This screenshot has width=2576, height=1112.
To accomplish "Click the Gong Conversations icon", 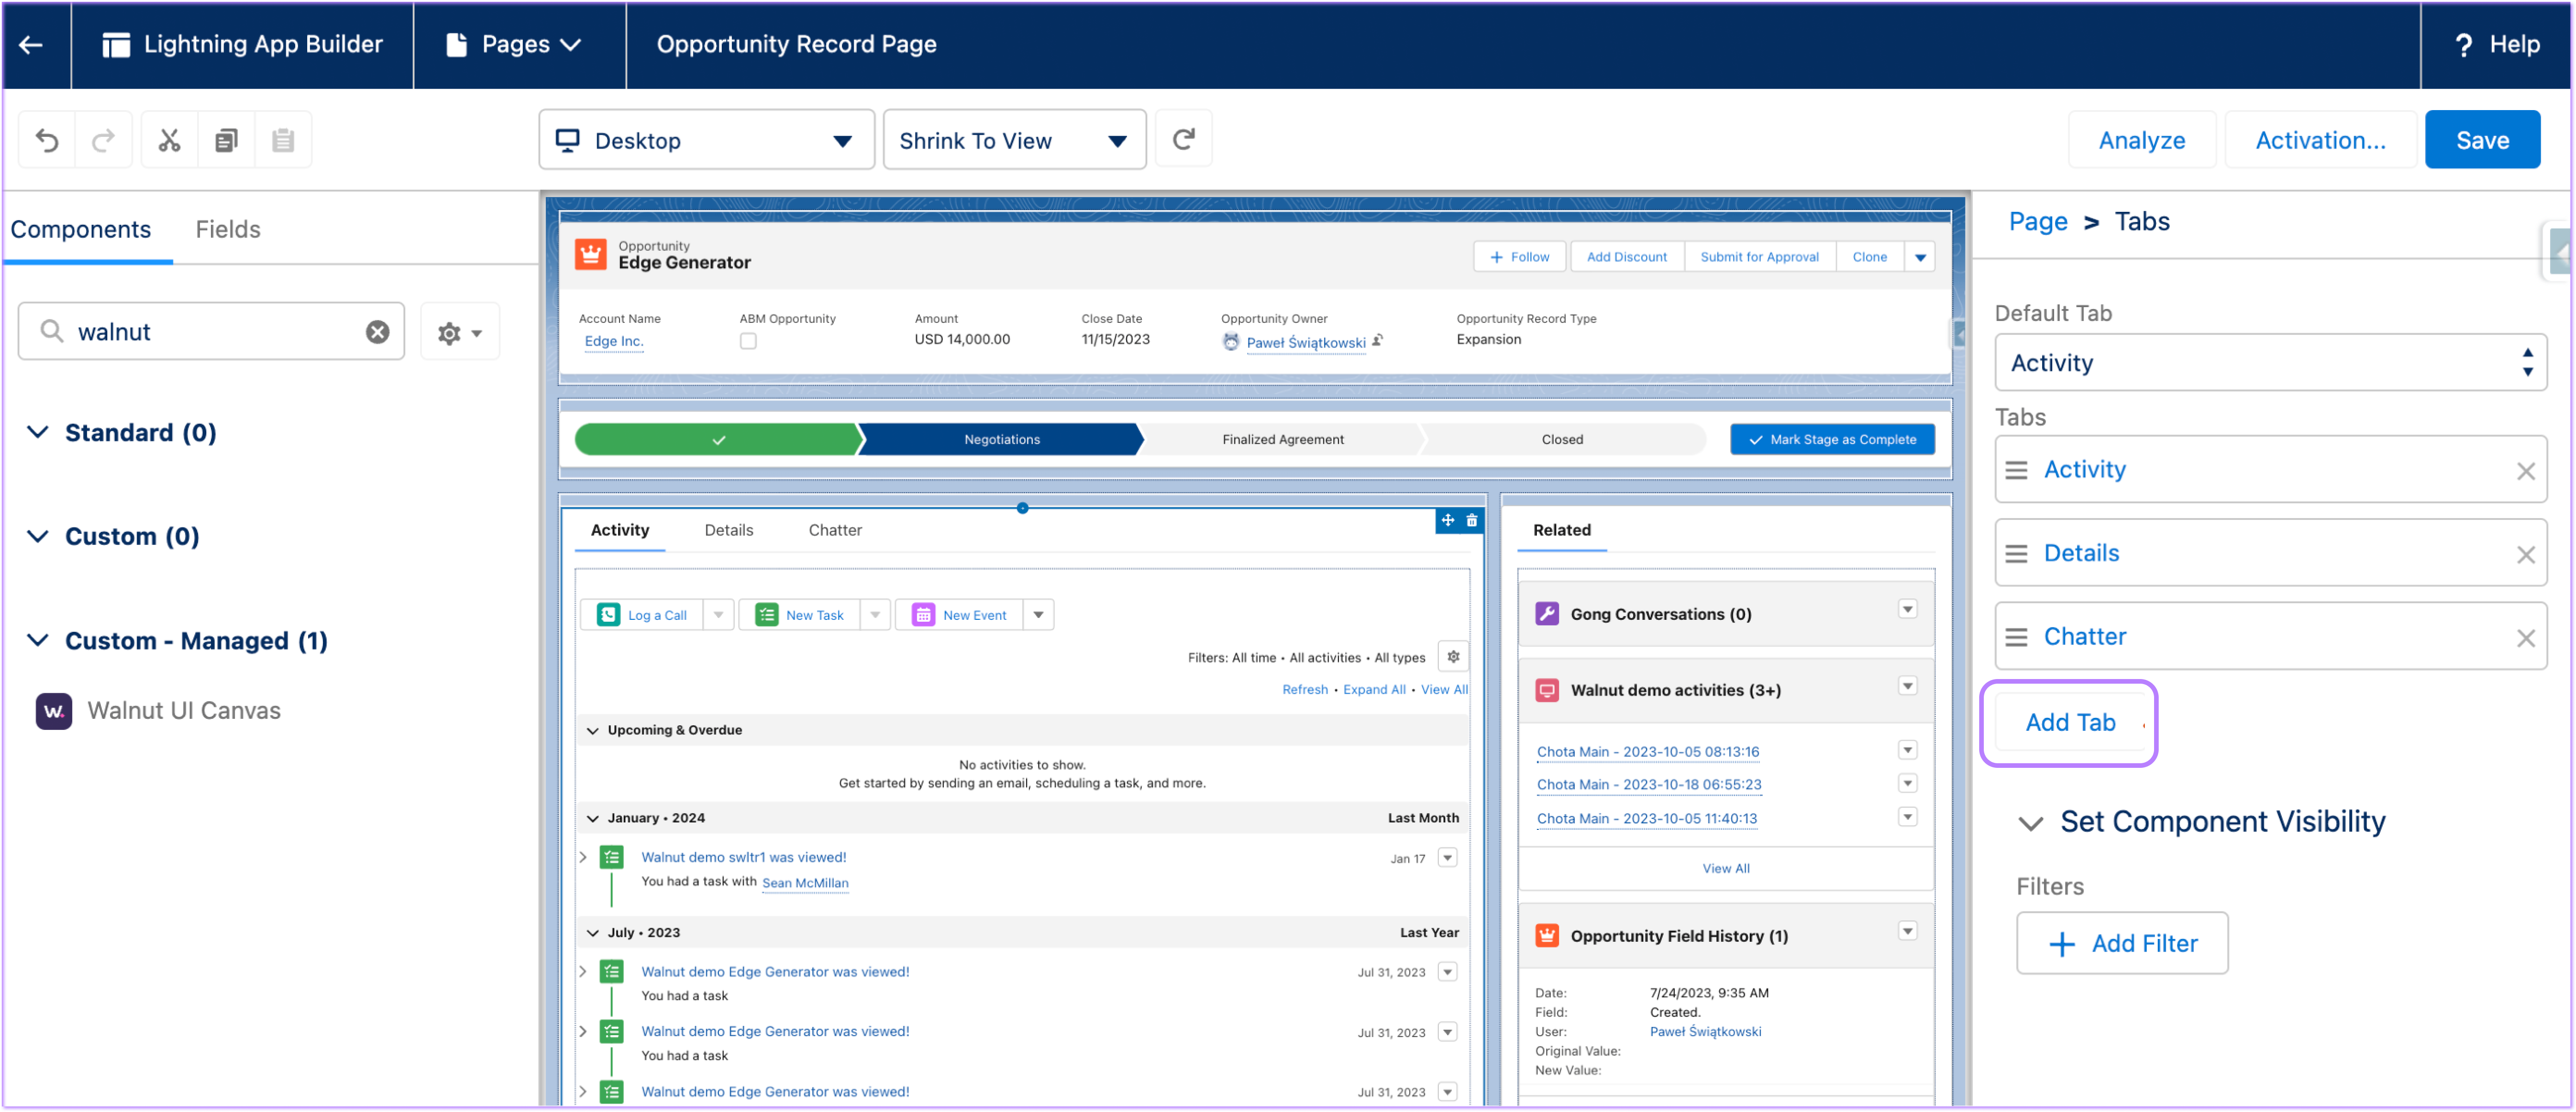I will 1546,614.
